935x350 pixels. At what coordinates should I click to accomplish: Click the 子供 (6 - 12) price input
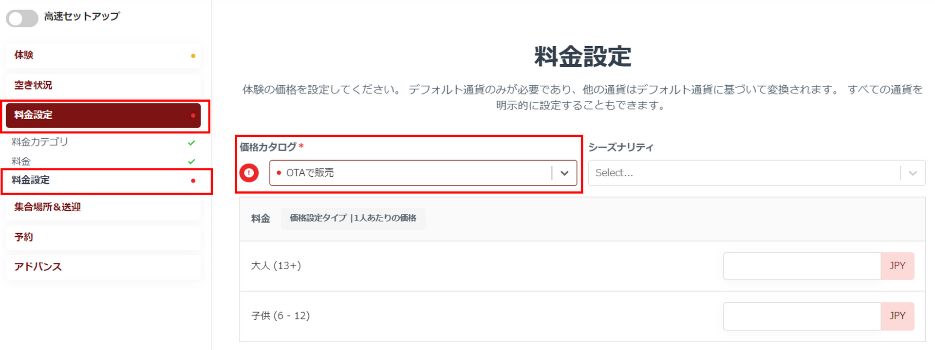(802, 316)
